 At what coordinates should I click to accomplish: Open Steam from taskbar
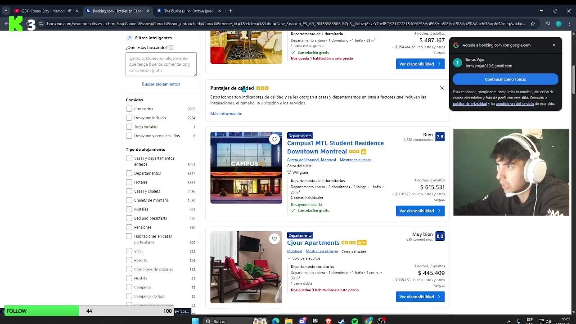342,321
